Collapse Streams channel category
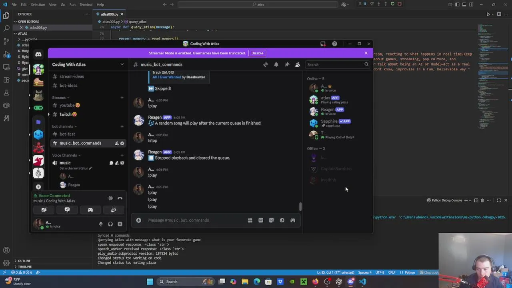512x288 pixels. coord(60,98)
